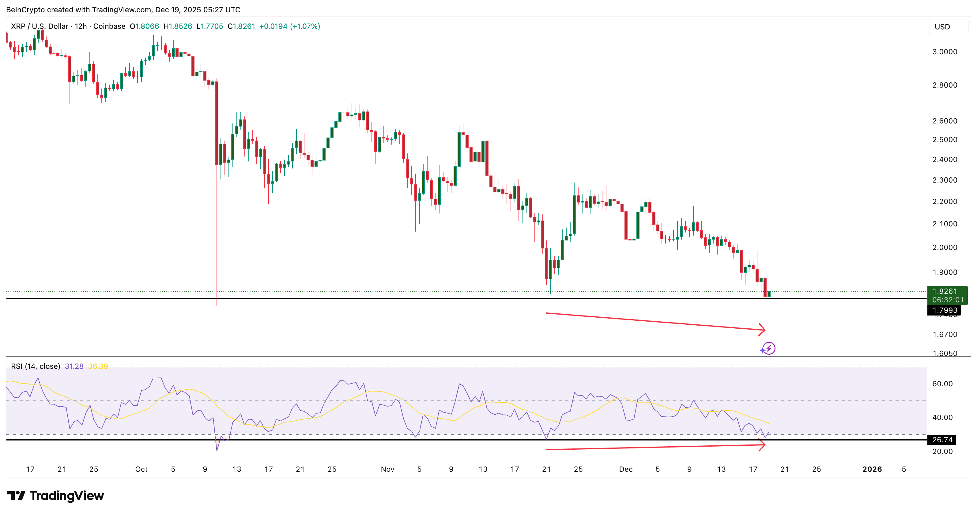Screen dimensions: 977x514
Task: Click the black 1.7993 price tag
Action: (945, 310)
